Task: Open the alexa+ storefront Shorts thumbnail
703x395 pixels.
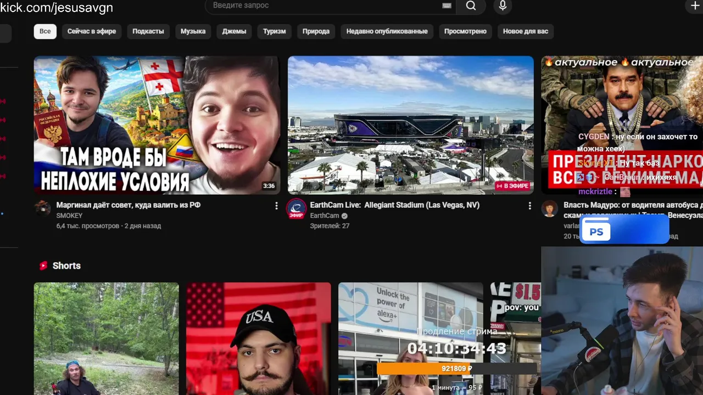Action: coord(410,338)
